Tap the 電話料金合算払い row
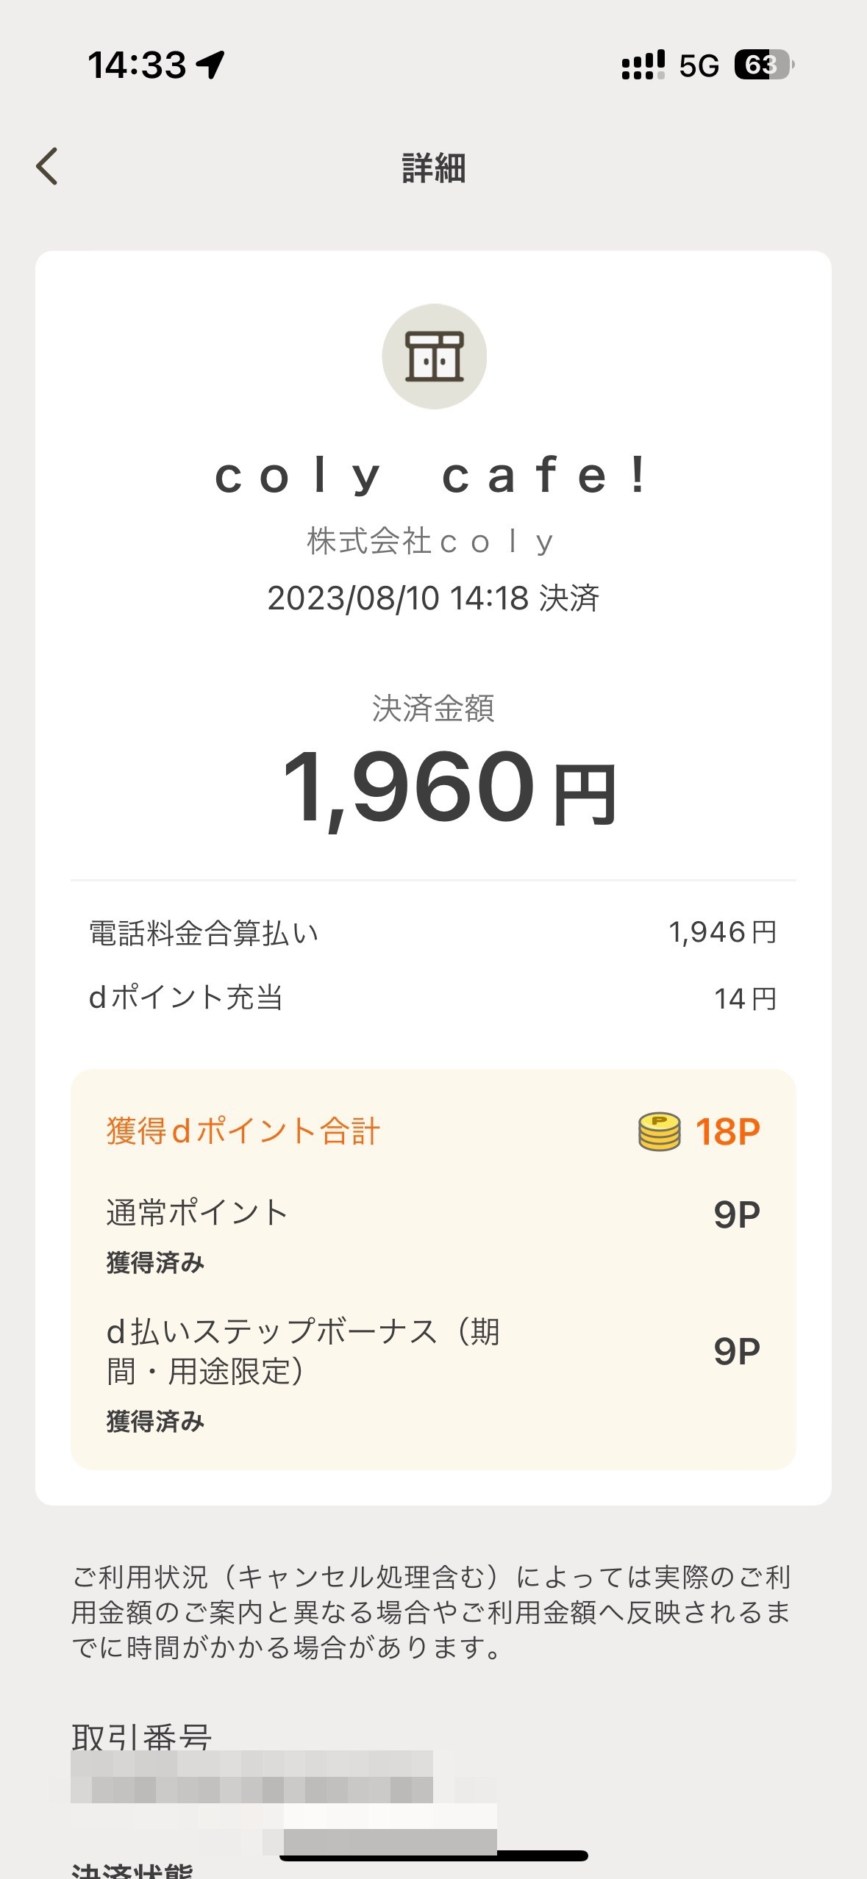Image resolution: width=867 pixels, height=1879 pixels. point(433,933)
